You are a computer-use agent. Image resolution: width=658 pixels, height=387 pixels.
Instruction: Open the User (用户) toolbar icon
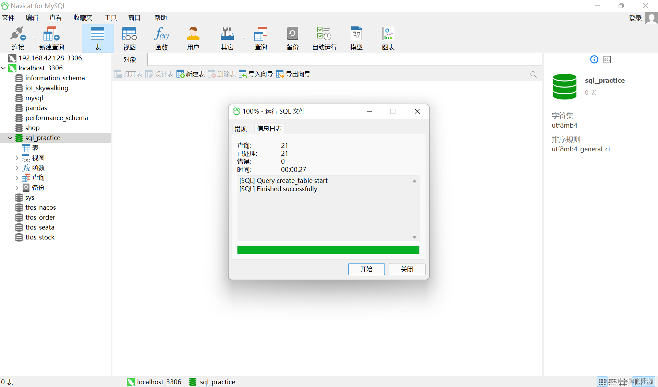193,38
